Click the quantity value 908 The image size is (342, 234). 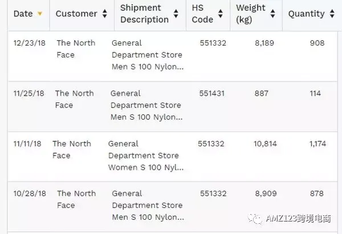[317, 43]
